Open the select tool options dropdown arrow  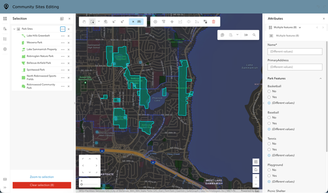coord(99,21)
